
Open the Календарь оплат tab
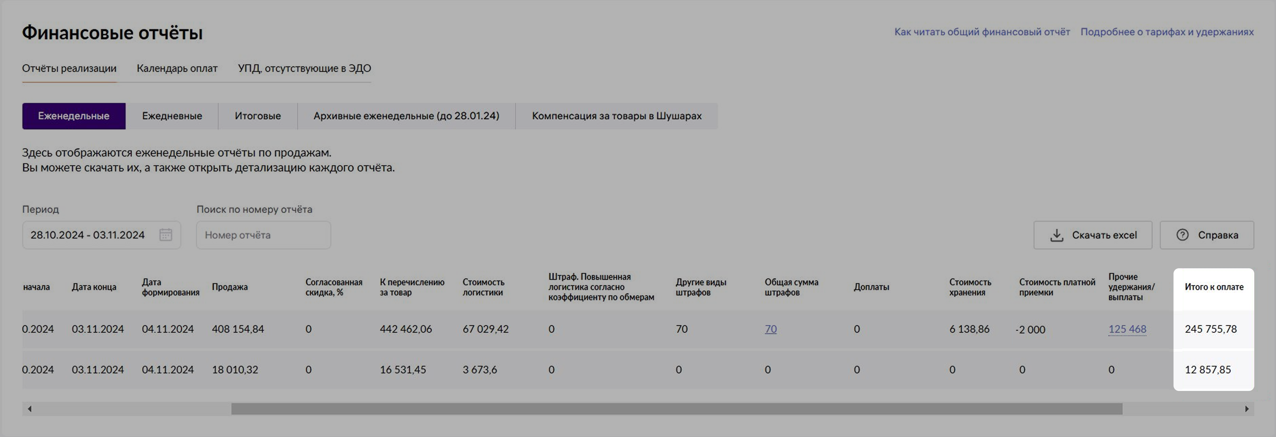click(177, 68)
